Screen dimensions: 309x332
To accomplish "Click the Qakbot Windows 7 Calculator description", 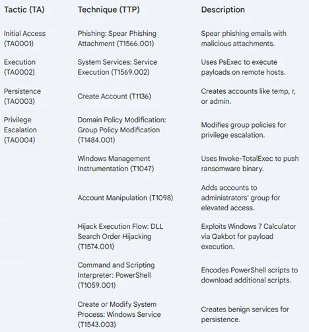I will 248,237.
